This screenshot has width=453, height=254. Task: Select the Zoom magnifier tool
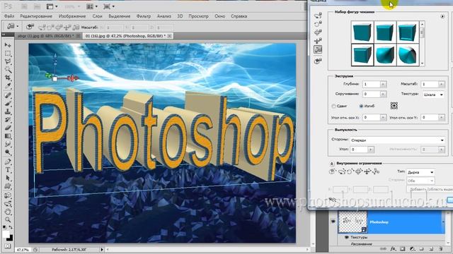point(8,220)
